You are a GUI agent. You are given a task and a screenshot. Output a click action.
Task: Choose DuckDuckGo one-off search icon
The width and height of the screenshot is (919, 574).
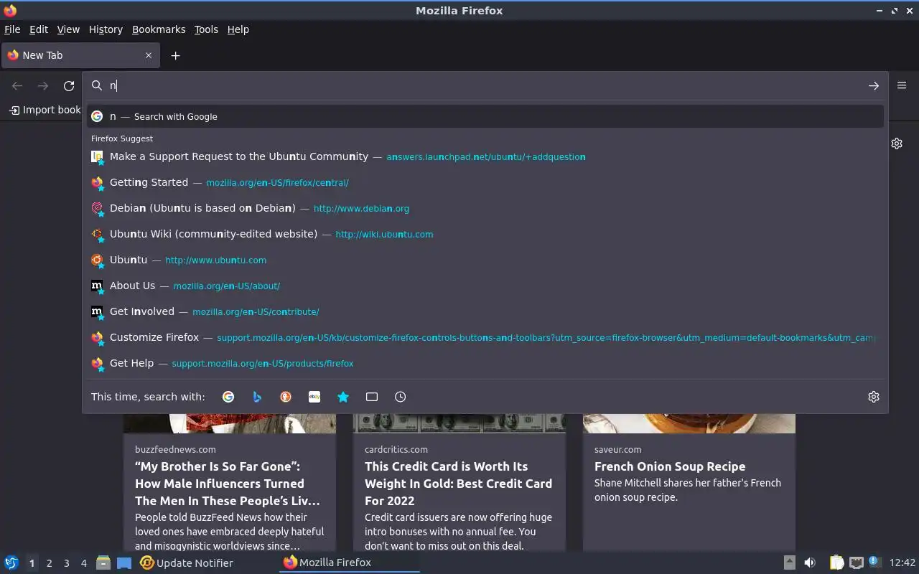(286, 397)
